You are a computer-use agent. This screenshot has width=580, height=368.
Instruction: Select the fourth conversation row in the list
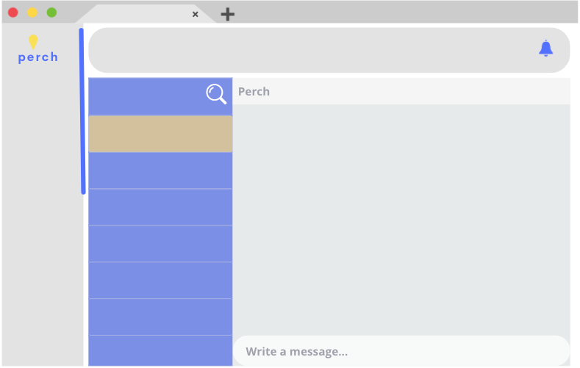(x=160, y=244)
